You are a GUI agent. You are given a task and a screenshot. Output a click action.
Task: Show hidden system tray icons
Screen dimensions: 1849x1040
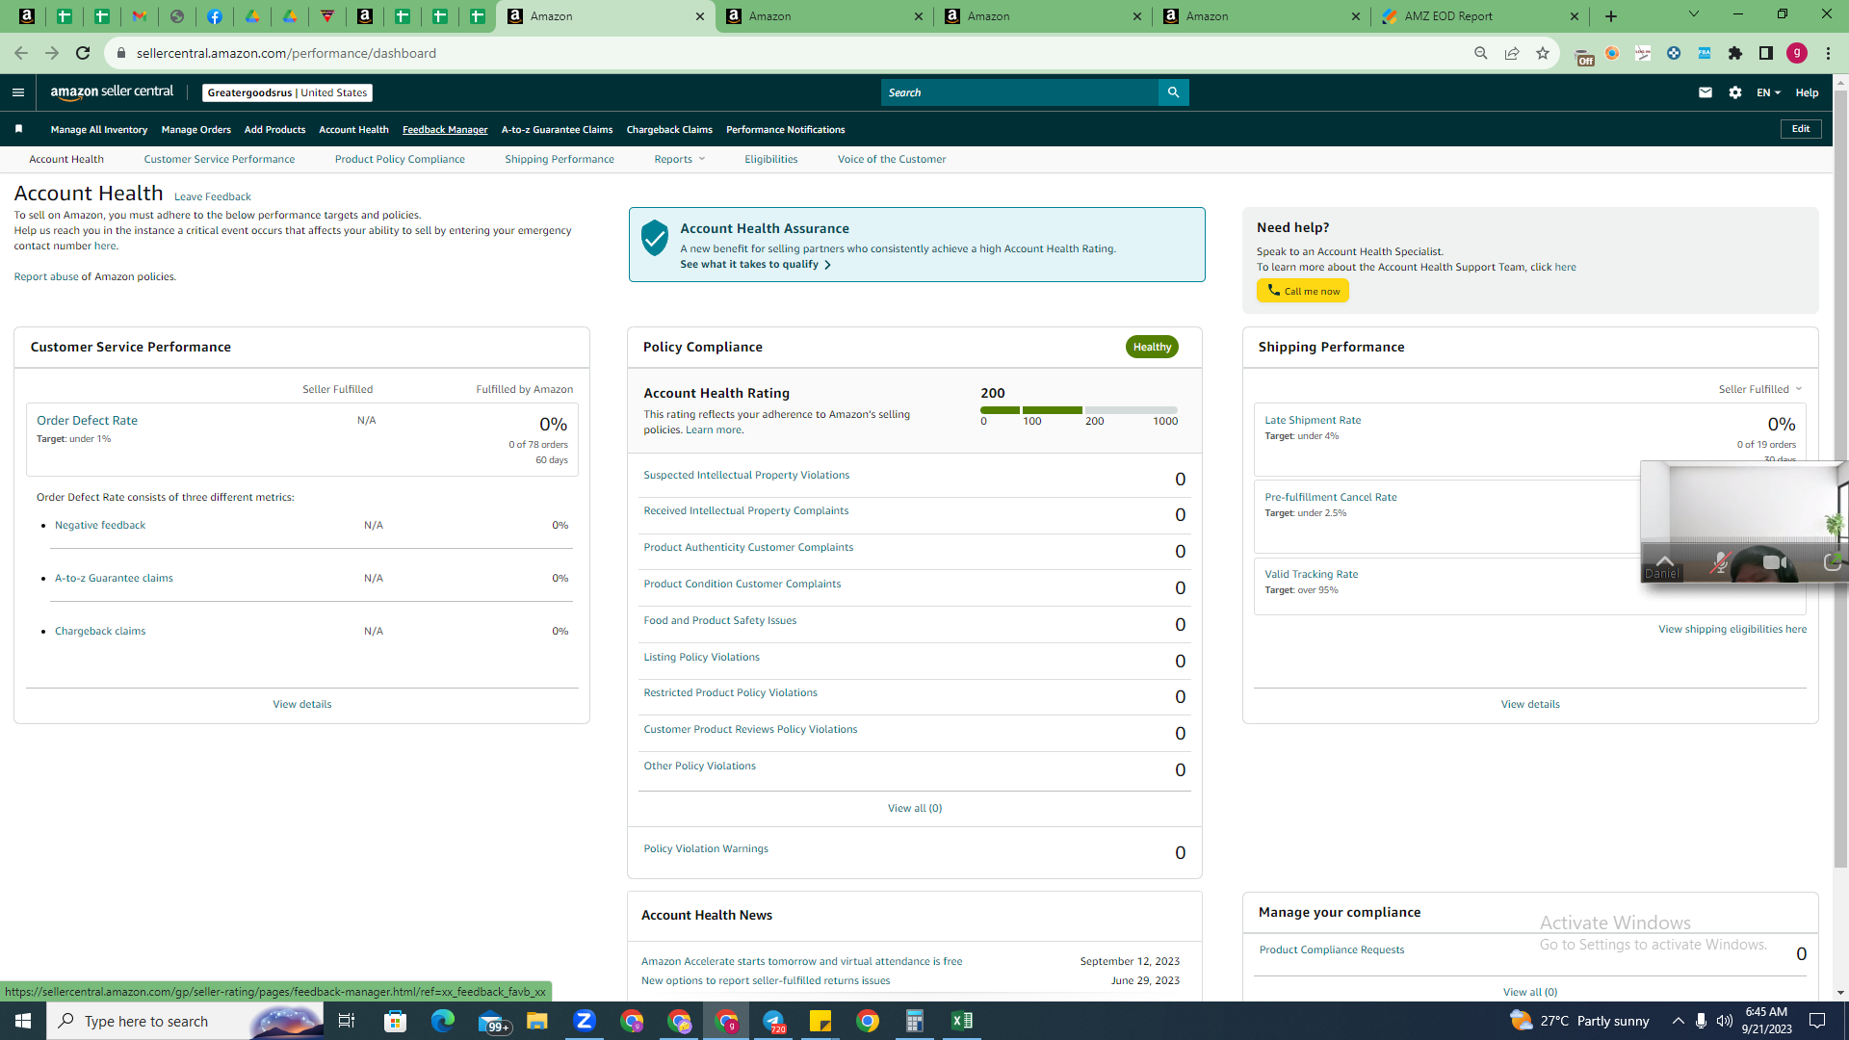[x=1678, y=1021]
